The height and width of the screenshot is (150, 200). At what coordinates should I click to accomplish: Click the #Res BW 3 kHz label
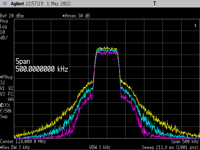point(15,147)
